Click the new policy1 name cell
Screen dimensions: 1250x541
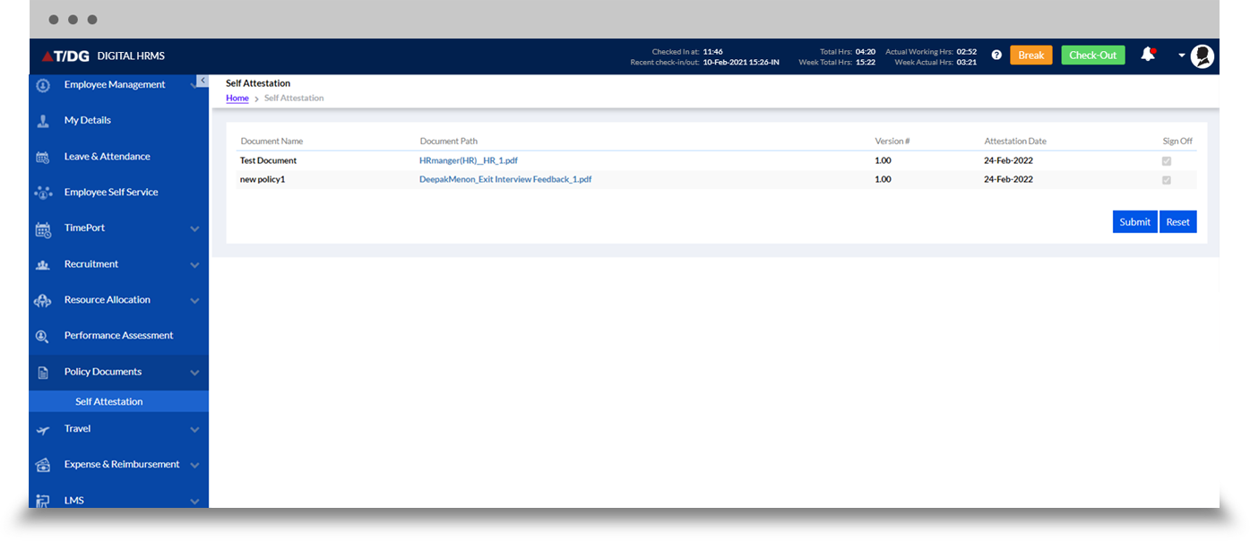pos(263,179)
